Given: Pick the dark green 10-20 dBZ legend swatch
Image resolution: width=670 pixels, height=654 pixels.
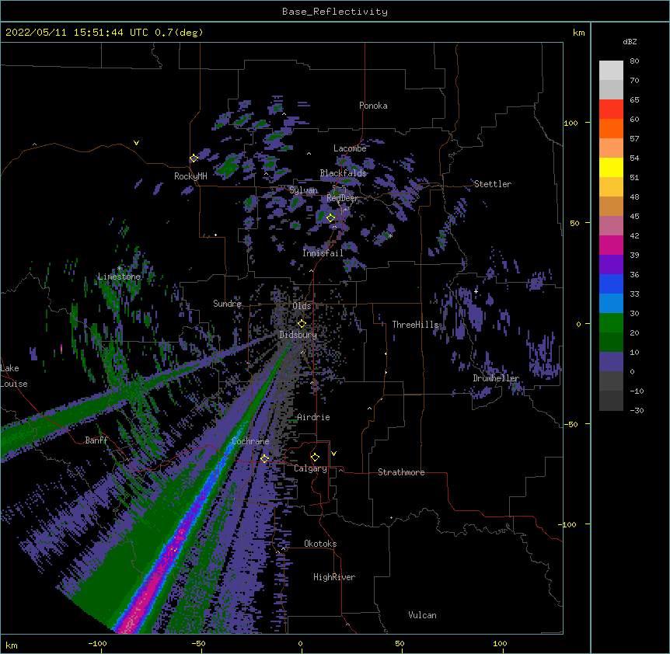Looking at the screenshot, I should click(611, 343).
